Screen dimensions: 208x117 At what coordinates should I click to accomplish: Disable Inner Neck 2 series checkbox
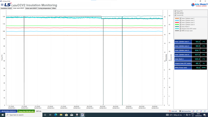tap(180, 27)
